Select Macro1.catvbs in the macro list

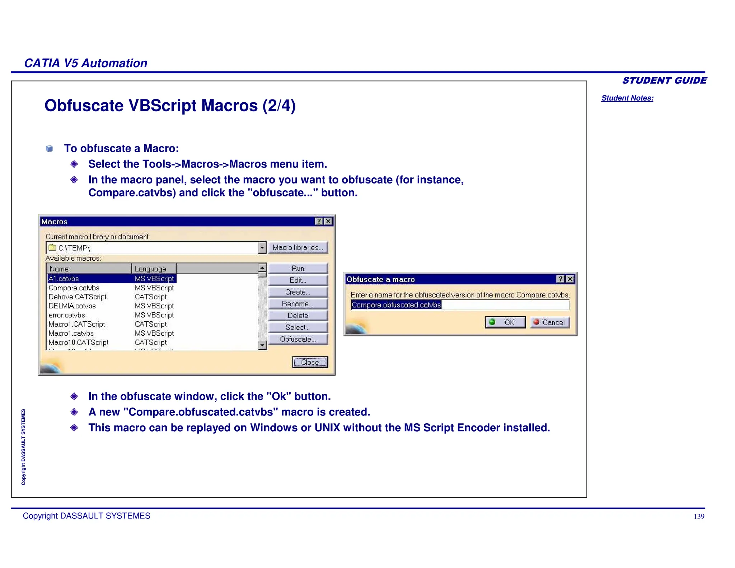point(71,334)
